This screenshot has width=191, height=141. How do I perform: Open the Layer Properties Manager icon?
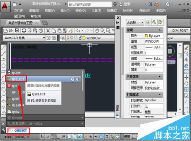pos(62,38)
